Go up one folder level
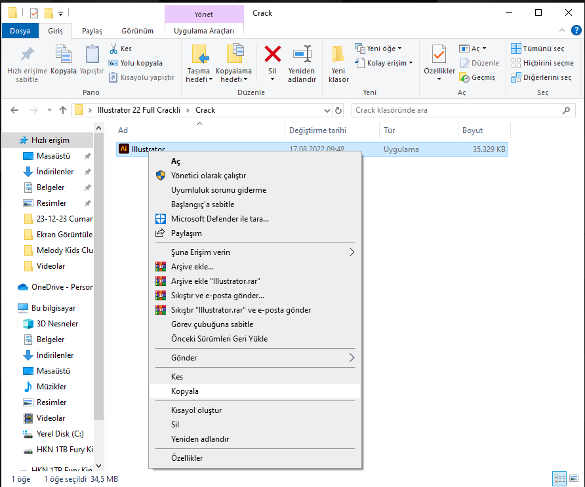Image resolution: width=585 pixels, height=487 pixels. point(63,110)
